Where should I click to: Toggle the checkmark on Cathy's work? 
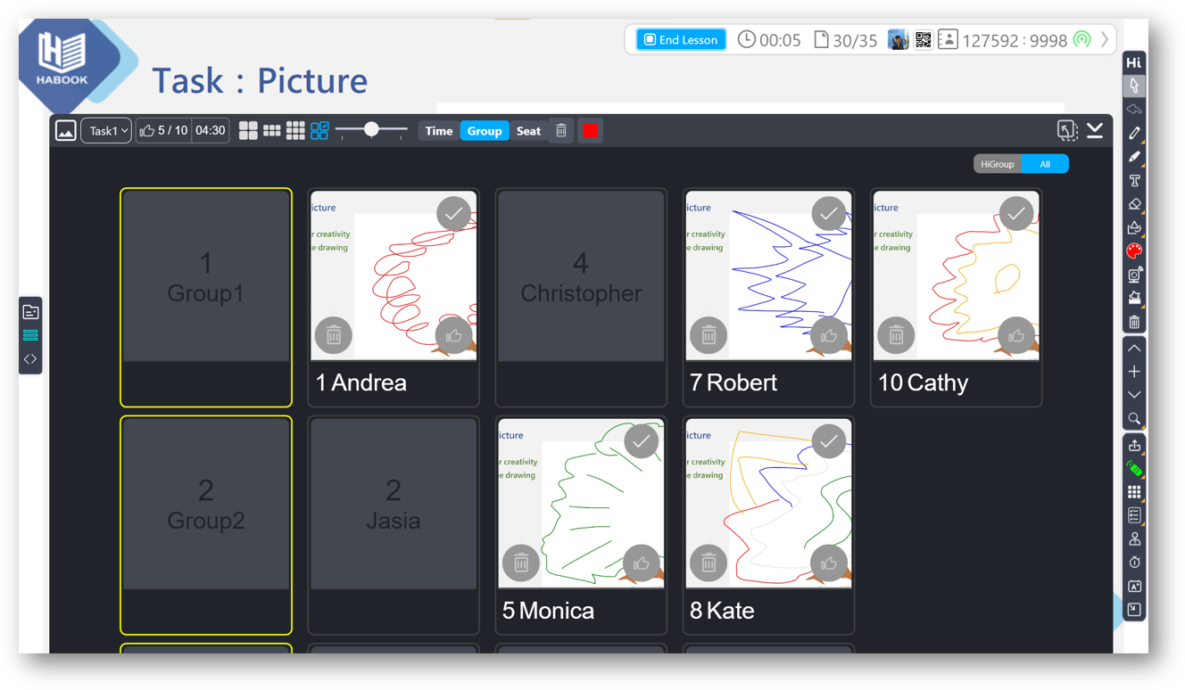1016,214
